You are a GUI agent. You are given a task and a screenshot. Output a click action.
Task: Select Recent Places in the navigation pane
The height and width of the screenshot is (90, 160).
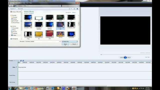point(15,23)
